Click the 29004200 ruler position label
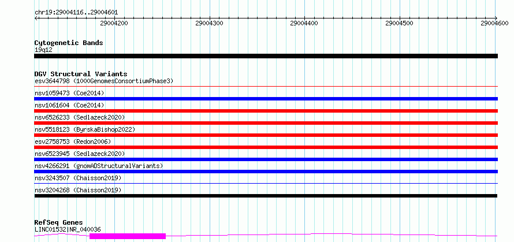 114,23
